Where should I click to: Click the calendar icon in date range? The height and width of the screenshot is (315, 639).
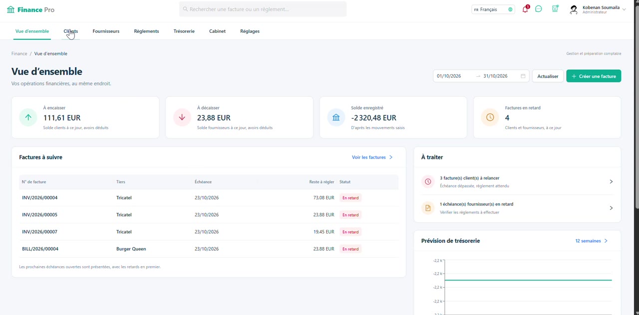click(523, 76)
